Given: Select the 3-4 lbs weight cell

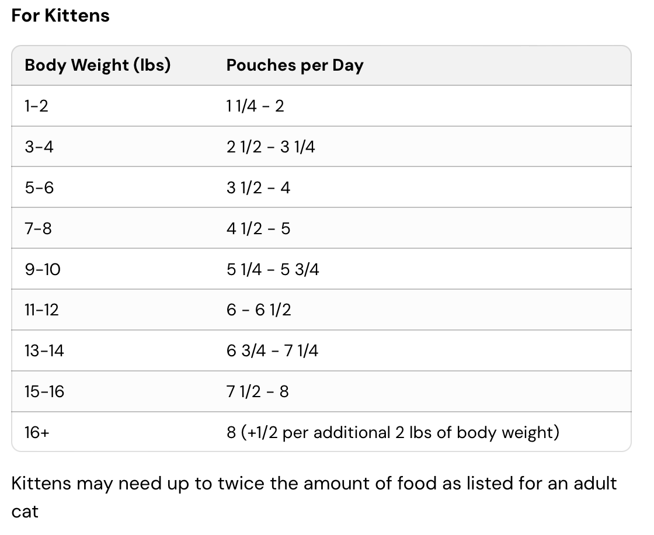Looking at the screenshot, I should (x=39, y=147).
